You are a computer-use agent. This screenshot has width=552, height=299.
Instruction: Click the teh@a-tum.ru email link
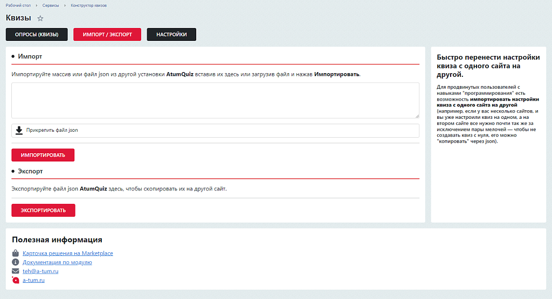(x=40, y=271)
